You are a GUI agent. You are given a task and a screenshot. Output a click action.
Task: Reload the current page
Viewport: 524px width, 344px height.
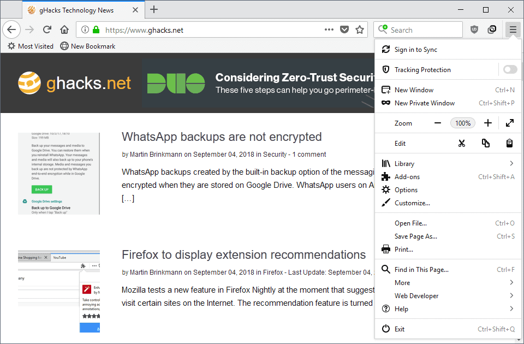(47, 29)
